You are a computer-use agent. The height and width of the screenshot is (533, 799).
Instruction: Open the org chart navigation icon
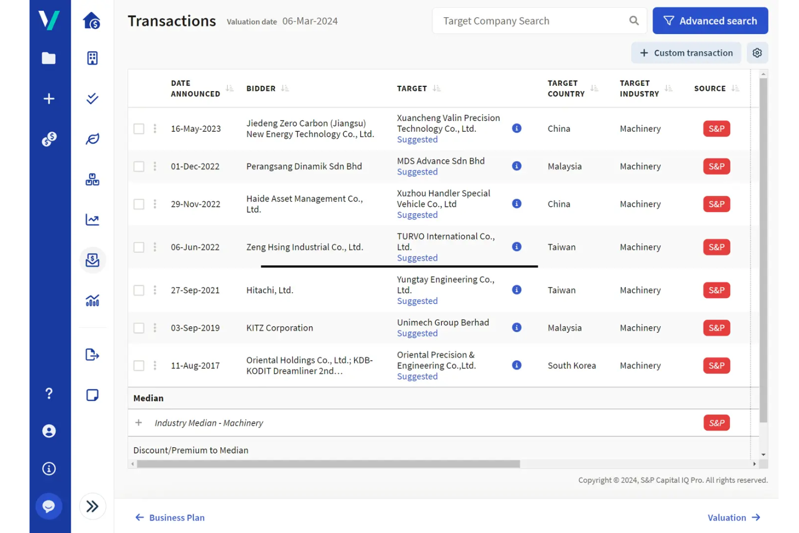point(92,179)
